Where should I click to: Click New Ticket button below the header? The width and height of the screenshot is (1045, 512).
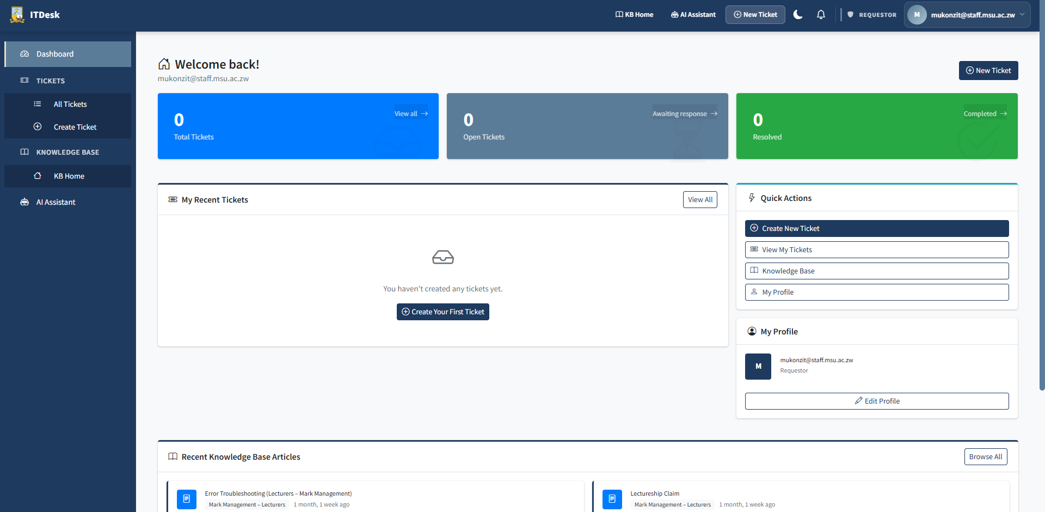pos(988,70)
